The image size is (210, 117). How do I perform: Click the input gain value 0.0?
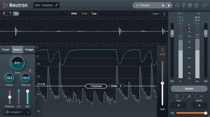(x=172, y=81)
